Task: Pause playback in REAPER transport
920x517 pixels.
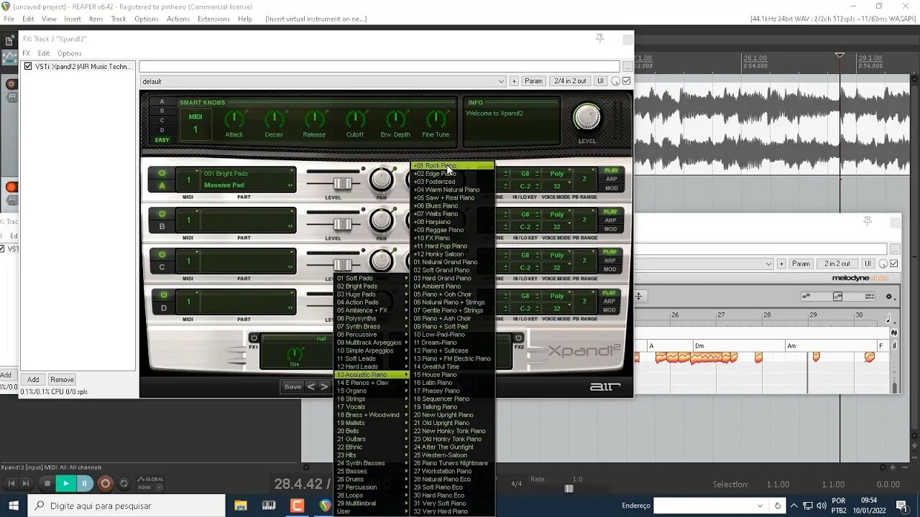Action: [x=85, y=483]
